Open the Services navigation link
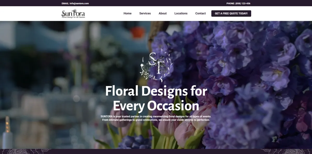The height and width of the screenshot is (154, 312). 145,14
